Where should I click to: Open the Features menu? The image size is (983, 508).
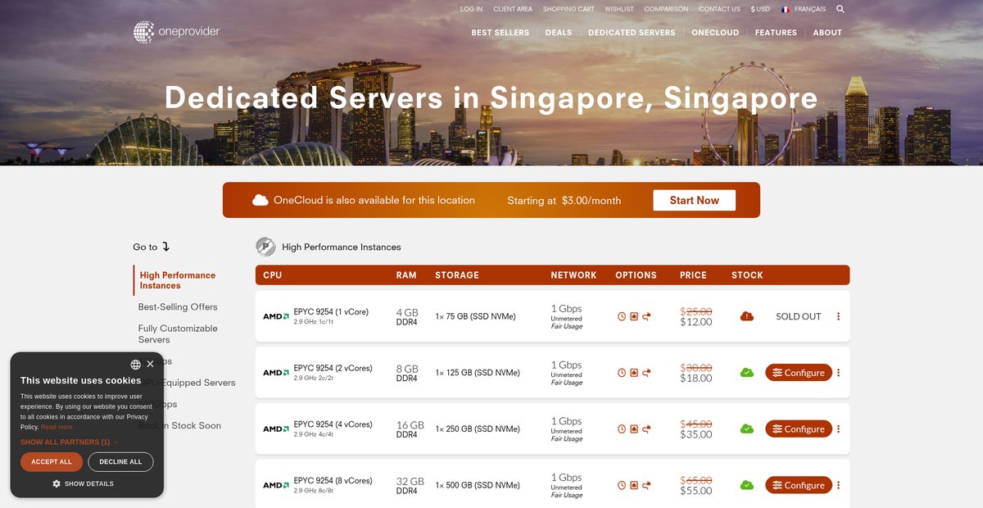[x=776, y=33]
